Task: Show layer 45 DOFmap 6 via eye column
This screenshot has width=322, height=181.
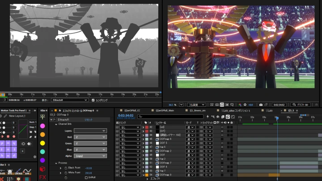Action: pos(222,139)
